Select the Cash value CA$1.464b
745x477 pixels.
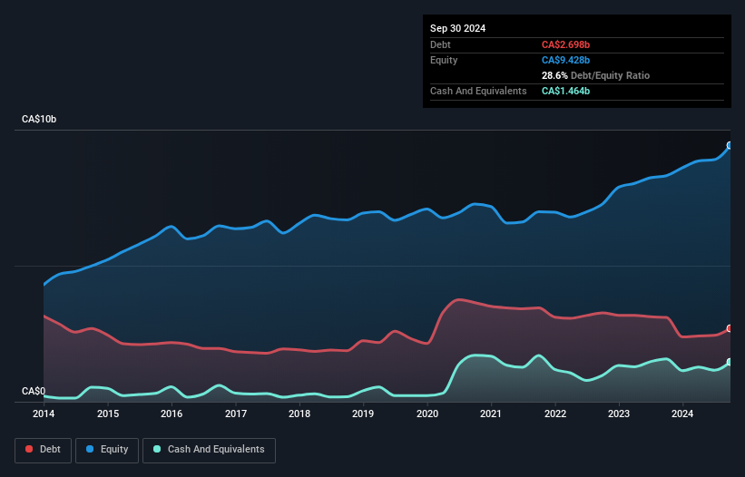(565, 91)
